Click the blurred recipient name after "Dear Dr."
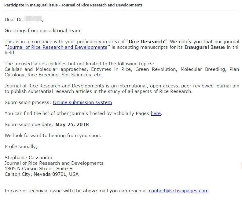This screenshot has width=242, height=200. point(34,20)
